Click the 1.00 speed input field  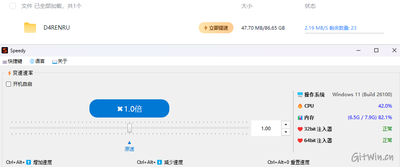266,129
